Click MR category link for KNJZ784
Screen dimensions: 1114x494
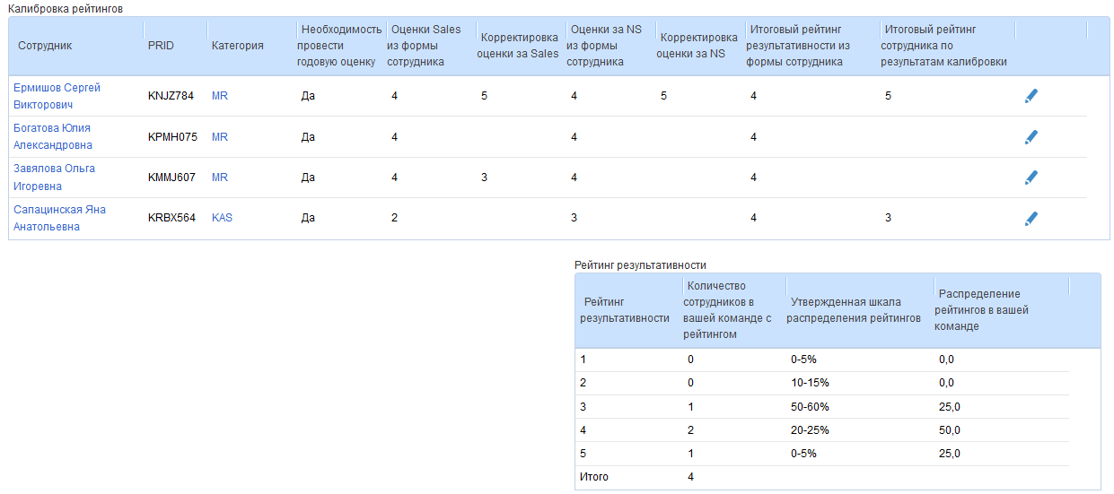(x=220, y=96)
